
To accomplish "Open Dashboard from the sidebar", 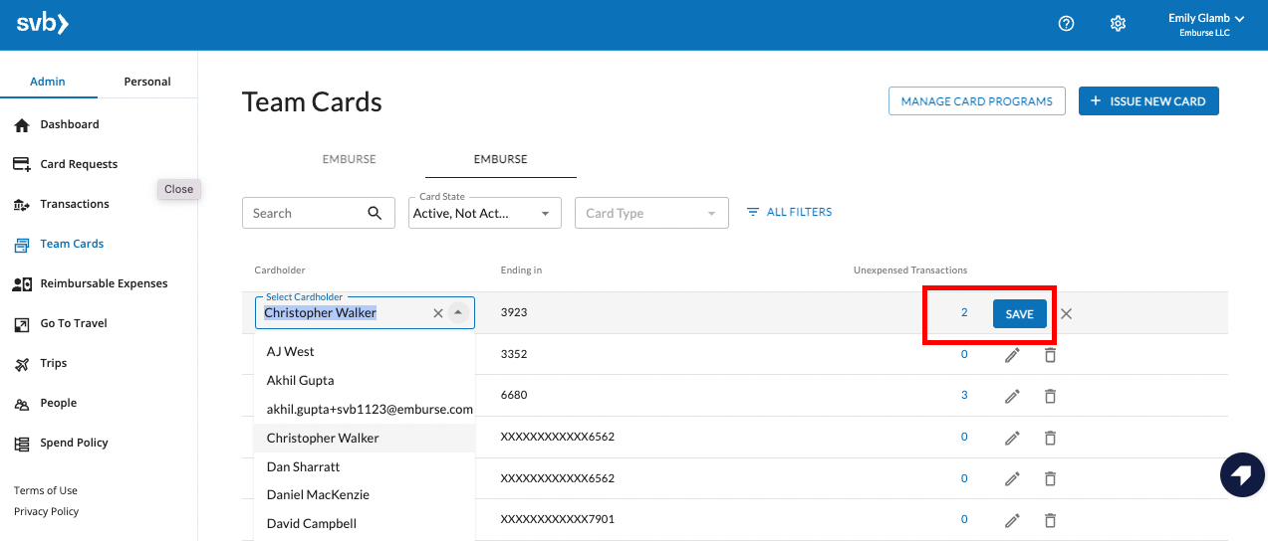I will [x=70, y=124].
